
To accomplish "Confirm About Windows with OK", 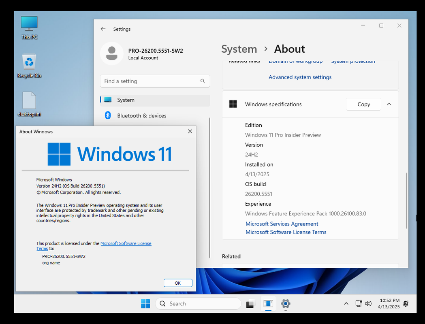I will [178, 283].
